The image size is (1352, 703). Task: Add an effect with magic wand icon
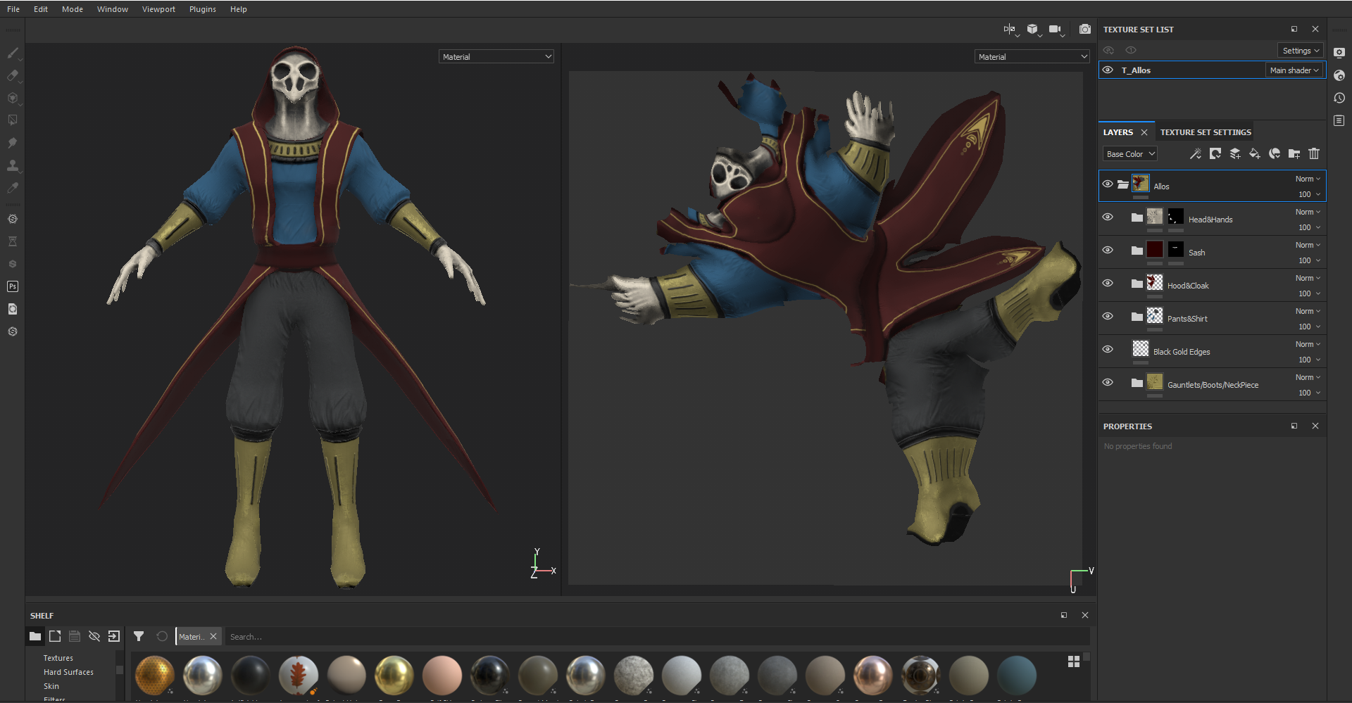tap(1195, 153)
